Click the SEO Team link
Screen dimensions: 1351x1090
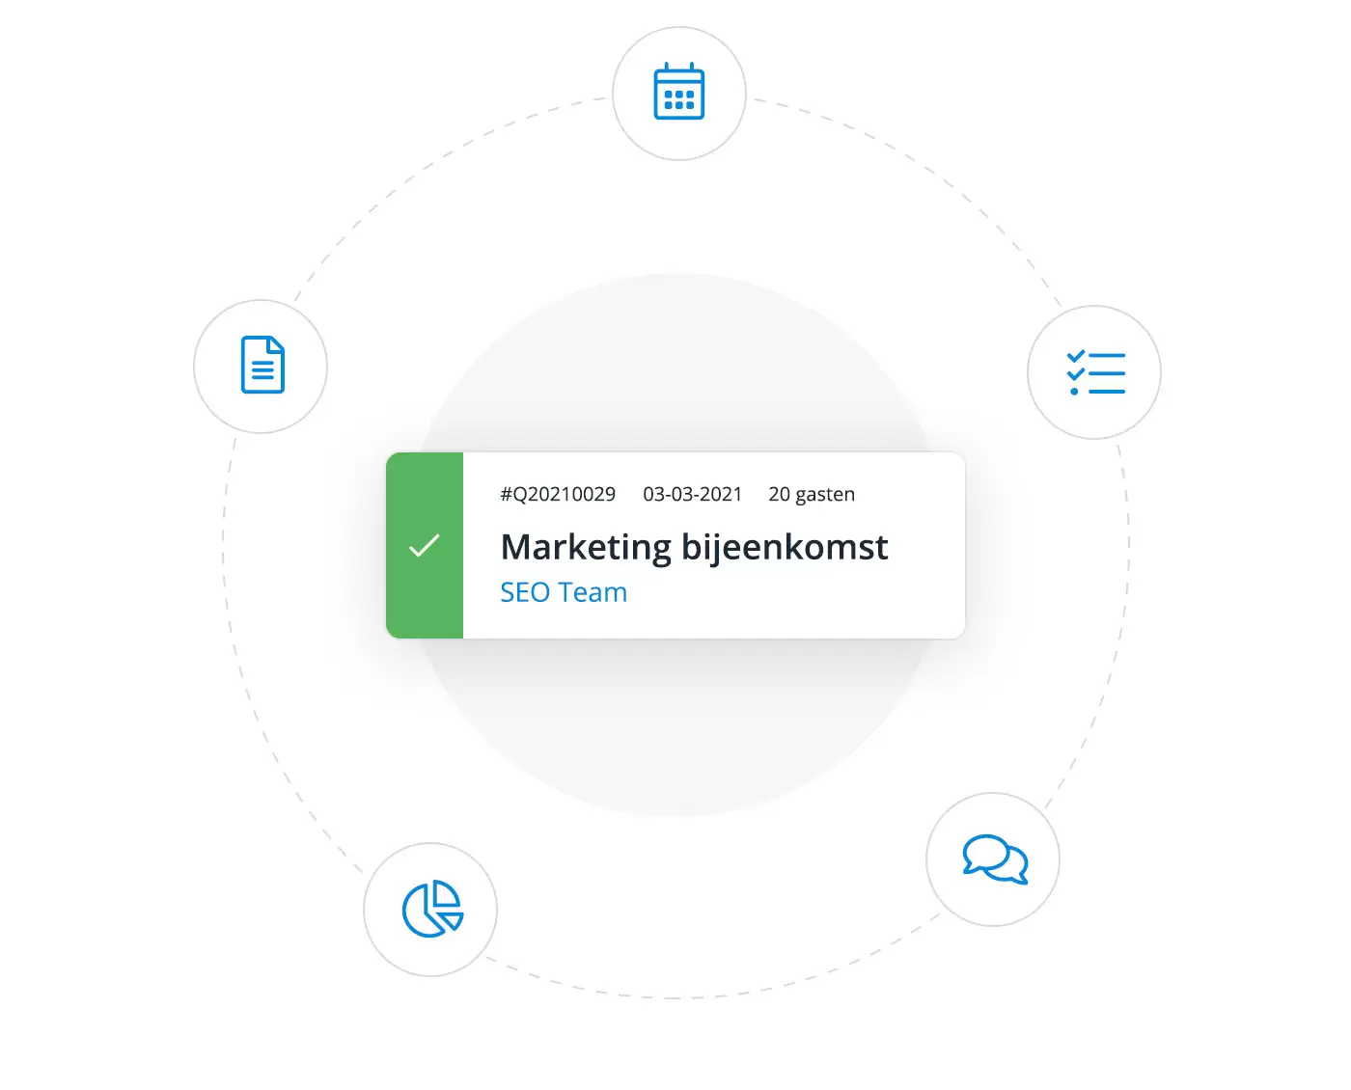pyautogui.click(x=564, y=591)
